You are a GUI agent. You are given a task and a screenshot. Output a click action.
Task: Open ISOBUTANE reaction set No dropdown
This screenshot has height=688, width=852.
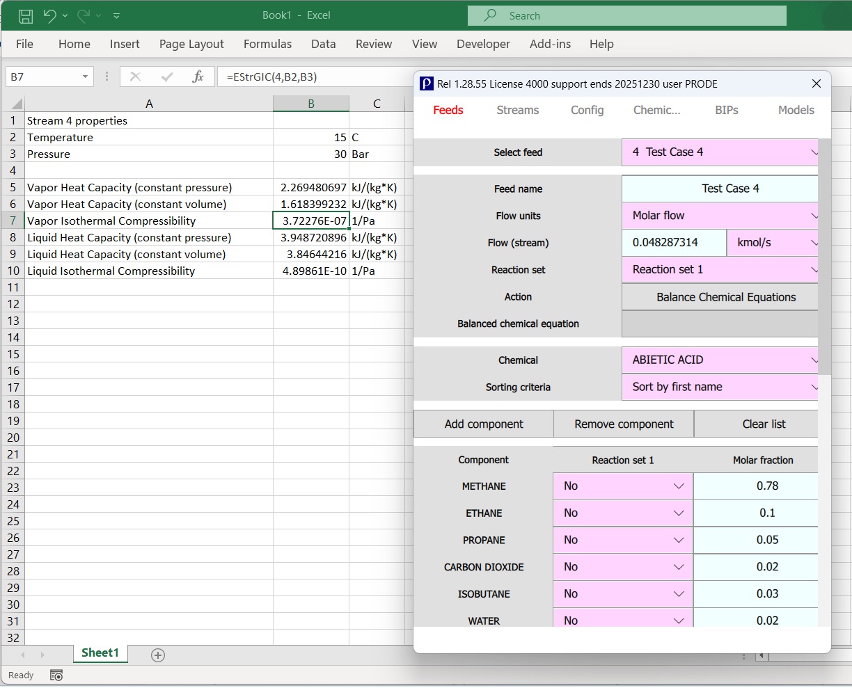click(x=623, y=594)
